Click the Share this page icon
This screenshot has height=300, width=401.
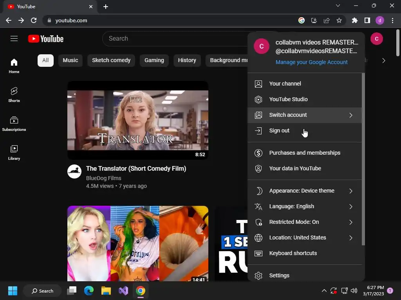click(327, 20)
